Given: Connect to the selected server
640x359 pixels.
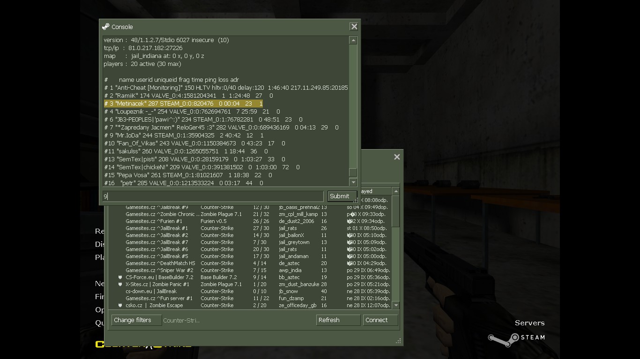Looking at the screenshot, I should 380,320.
